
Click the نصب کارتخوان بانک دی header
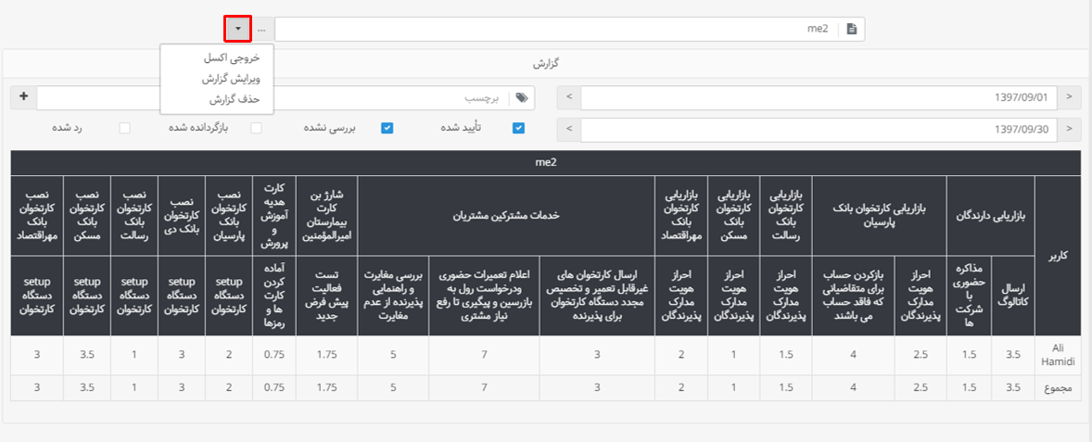pyautogui.click(x=181, y=215)
